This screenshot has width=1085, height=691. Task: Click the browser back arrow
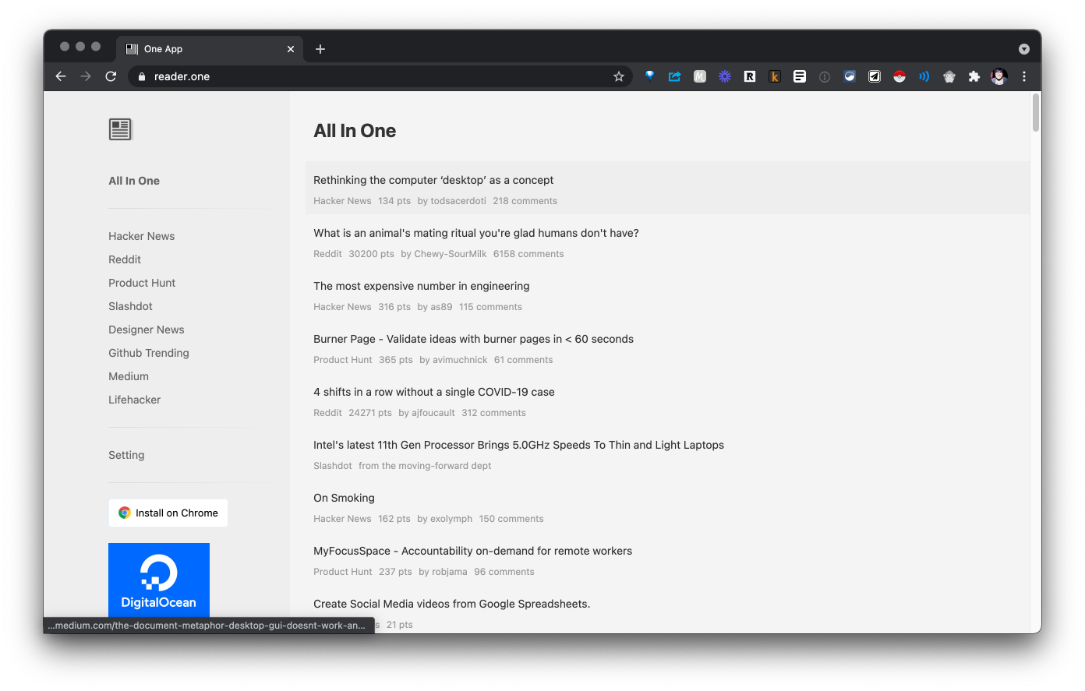click(61, 76)
